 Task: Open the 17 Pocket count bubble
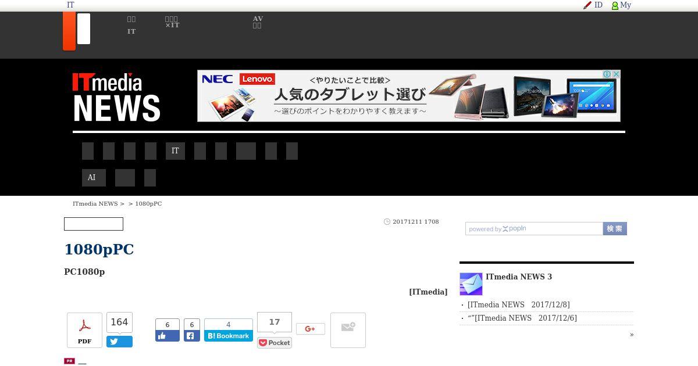(x=275, y=322)
